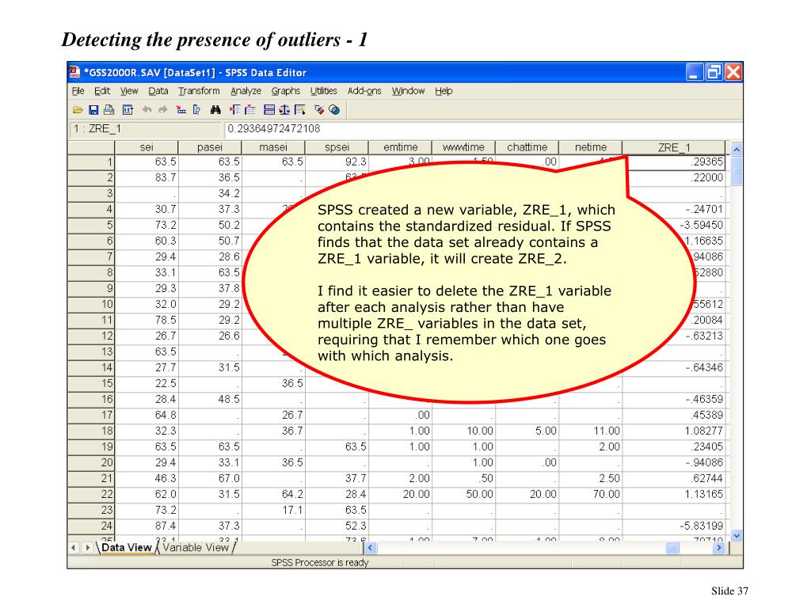Open the Help menu
Viewport: 811px width, 608px height.
[444, 91]
